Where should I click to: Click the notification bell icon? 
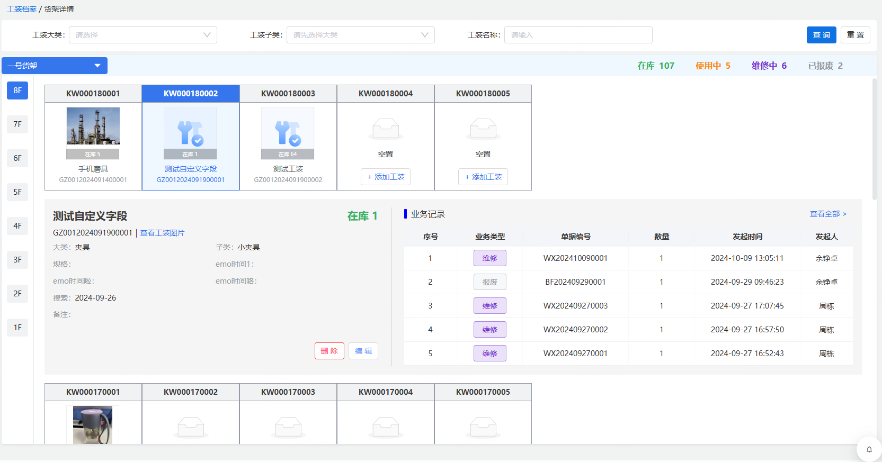869,449
